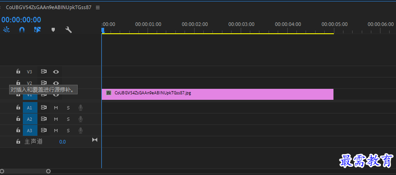The image size is (396, 175).
Task: Toggle the Linked Selection icon
Action: click(x=37, y=30)
